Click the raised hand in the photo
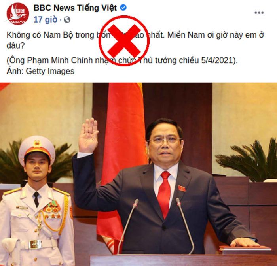277x266 pixels. tap(88, 135)
